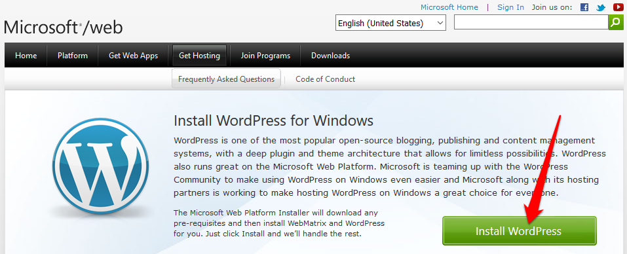This screenshot has width=627, height=254.
Task: Follow the Microsoft Home link
Action: pos(449,7)
